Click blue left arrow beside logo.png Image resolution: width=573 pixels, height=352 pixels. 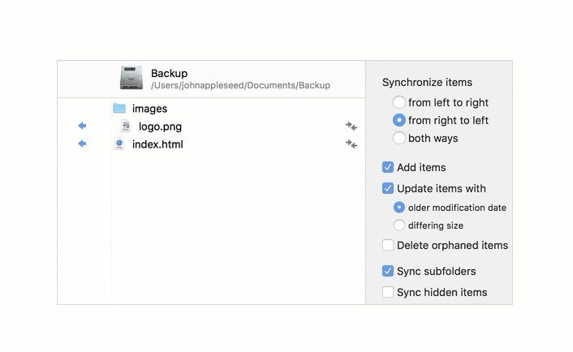82,126
